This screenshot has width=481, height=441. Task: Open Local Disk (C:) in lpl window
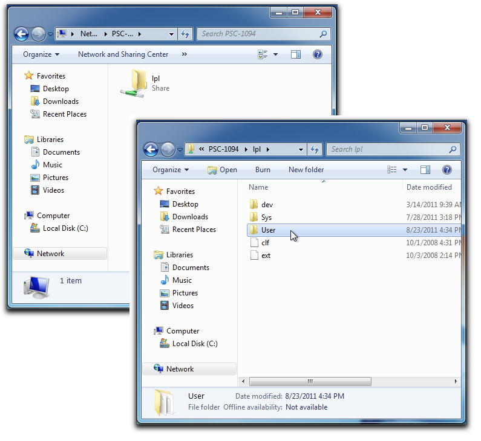pos(189,344)
